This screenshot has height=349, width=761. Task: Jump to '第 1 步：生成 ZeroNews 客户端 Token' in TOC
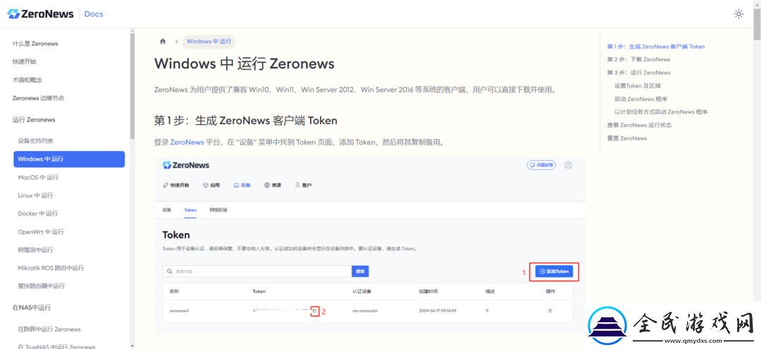pos(656,47)
